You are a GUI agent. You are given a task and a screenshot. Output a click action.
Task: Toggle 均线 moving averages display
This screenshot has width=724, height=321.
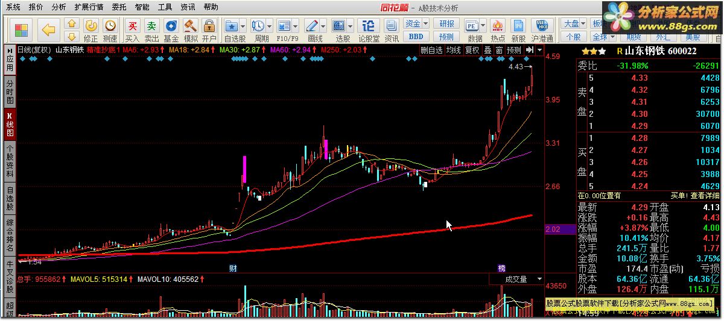click(x=453, y=50)
